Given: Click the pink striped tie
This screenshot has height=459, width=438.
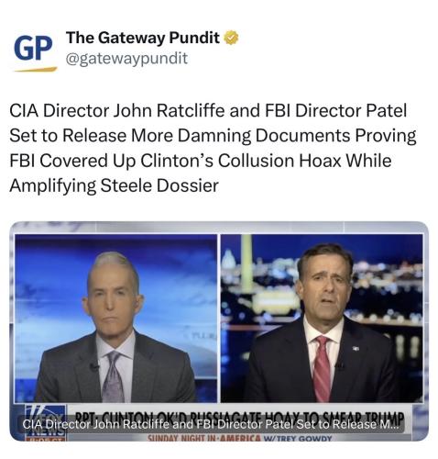Looking at the screenshot, I should tap(322, 369).
